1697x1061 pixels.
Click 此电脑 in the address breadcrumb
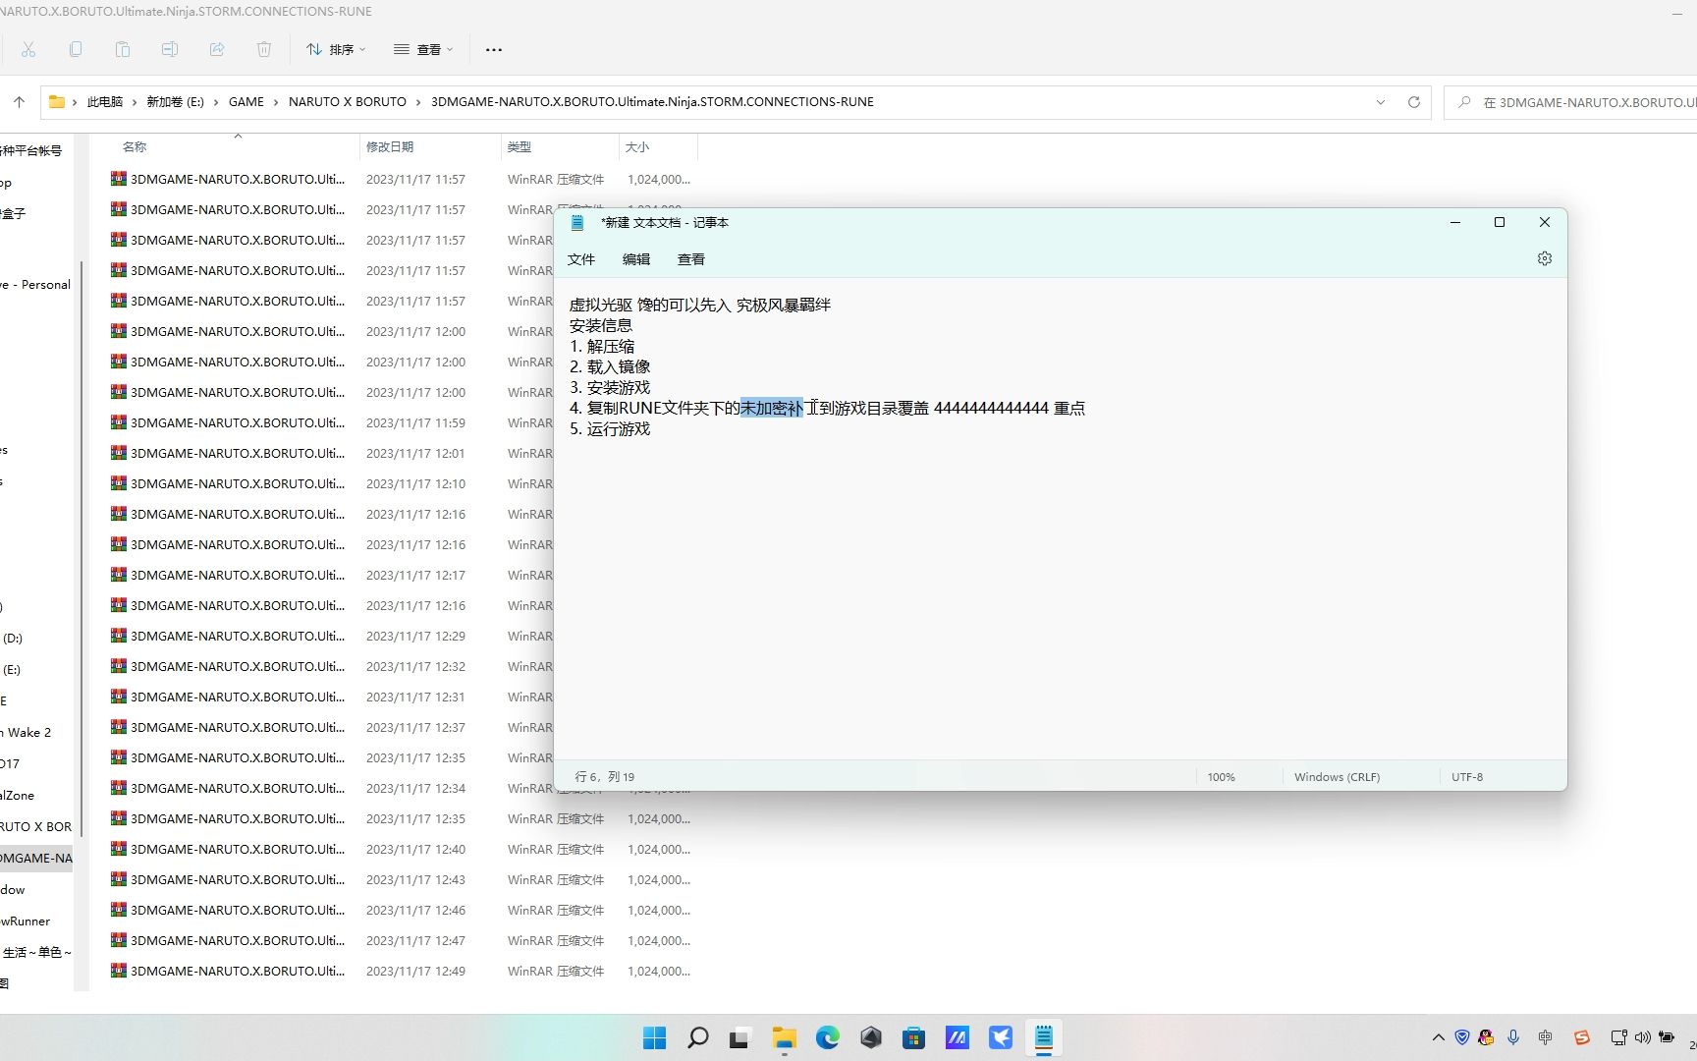[105, 102]
